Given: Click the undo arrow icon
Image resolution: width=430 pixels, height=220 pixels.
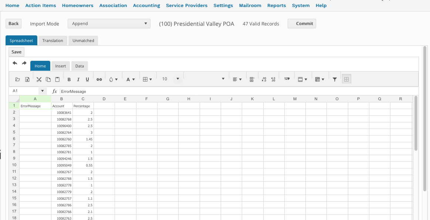Looking at the screenshot, I should pyautogui.click(x=15, y=63).
